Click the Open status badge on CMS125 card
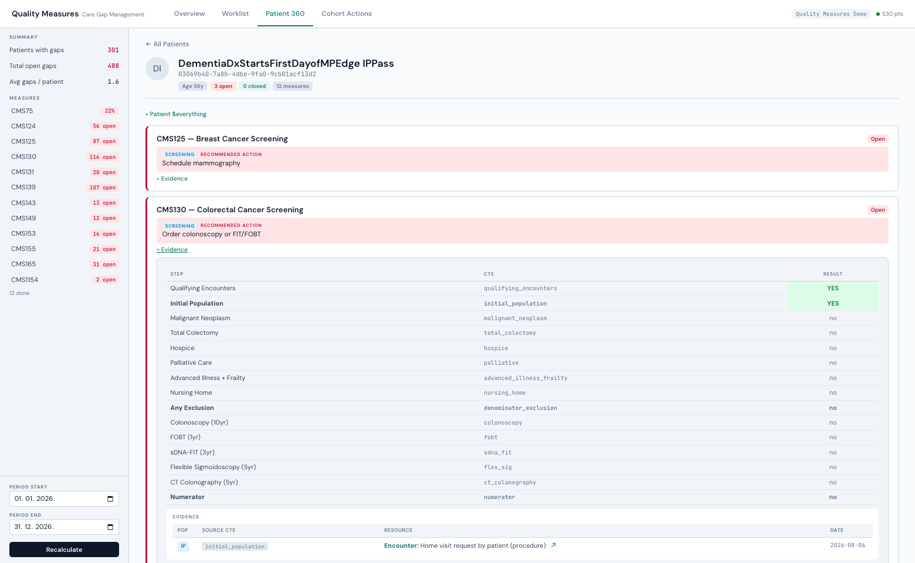 878,139
